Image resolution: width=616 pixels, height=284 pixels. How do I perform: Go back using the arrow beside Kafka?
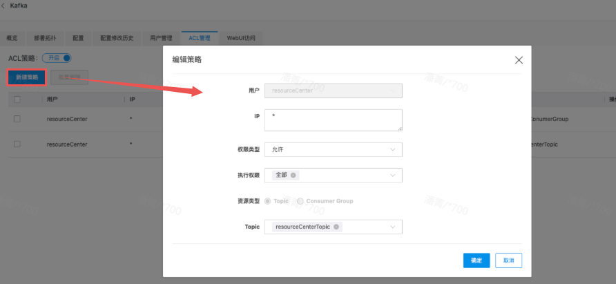(x=3, y=6)
